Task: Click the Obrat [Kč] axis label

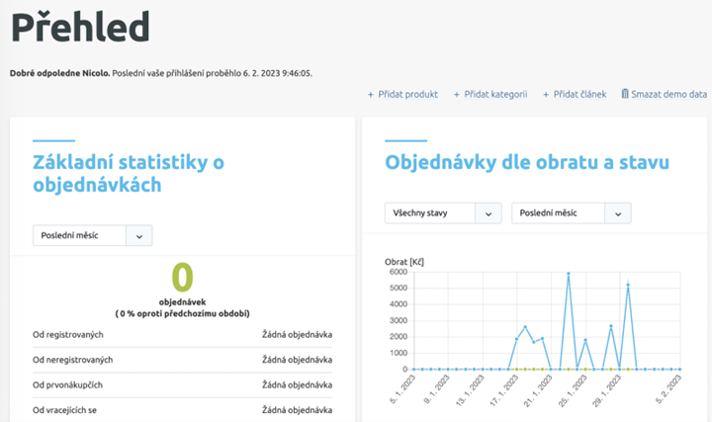Action: [x=404, y=262]
